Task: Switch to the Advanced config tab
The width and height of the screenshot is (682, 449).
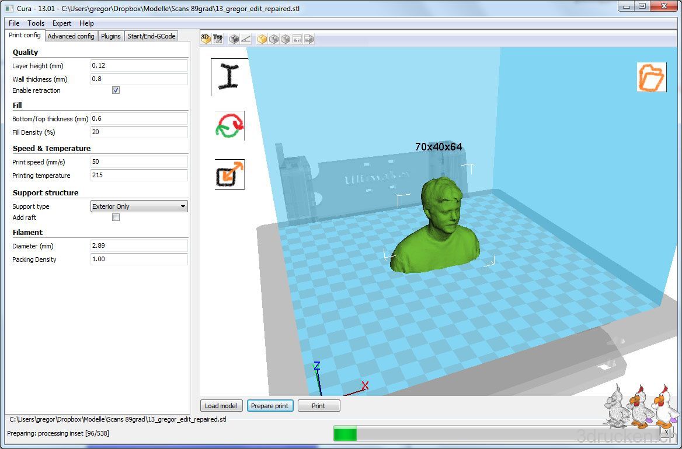Action: click(71, 36)
